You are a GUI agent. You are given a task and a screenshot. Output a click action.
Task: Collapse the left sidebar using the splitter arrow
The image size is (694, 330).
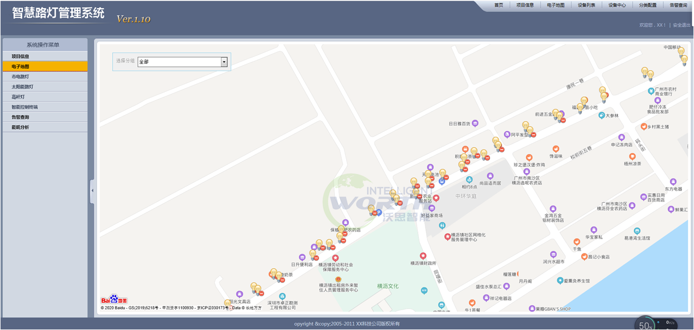(92, 190)
